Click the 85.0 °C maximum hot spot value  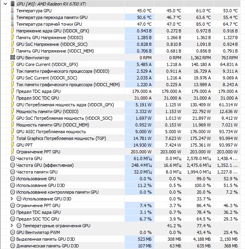pos(204,24)
